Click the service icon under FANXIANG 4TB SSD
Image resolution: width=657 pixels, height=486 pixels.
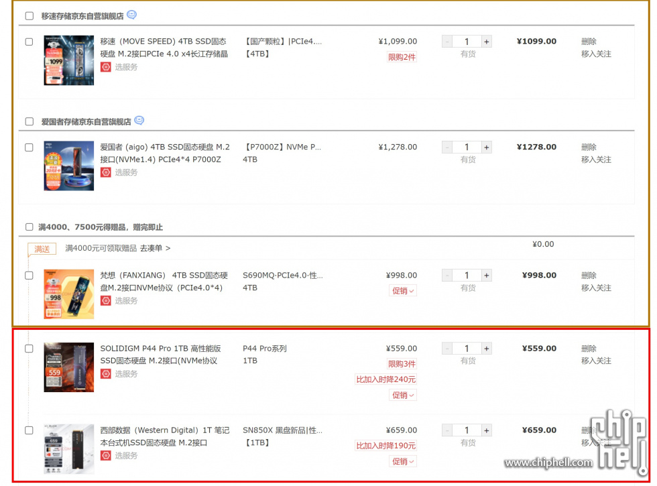[x=106, y=300]
